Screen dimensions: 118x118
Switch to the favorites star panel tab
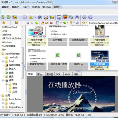click(4, 23)
